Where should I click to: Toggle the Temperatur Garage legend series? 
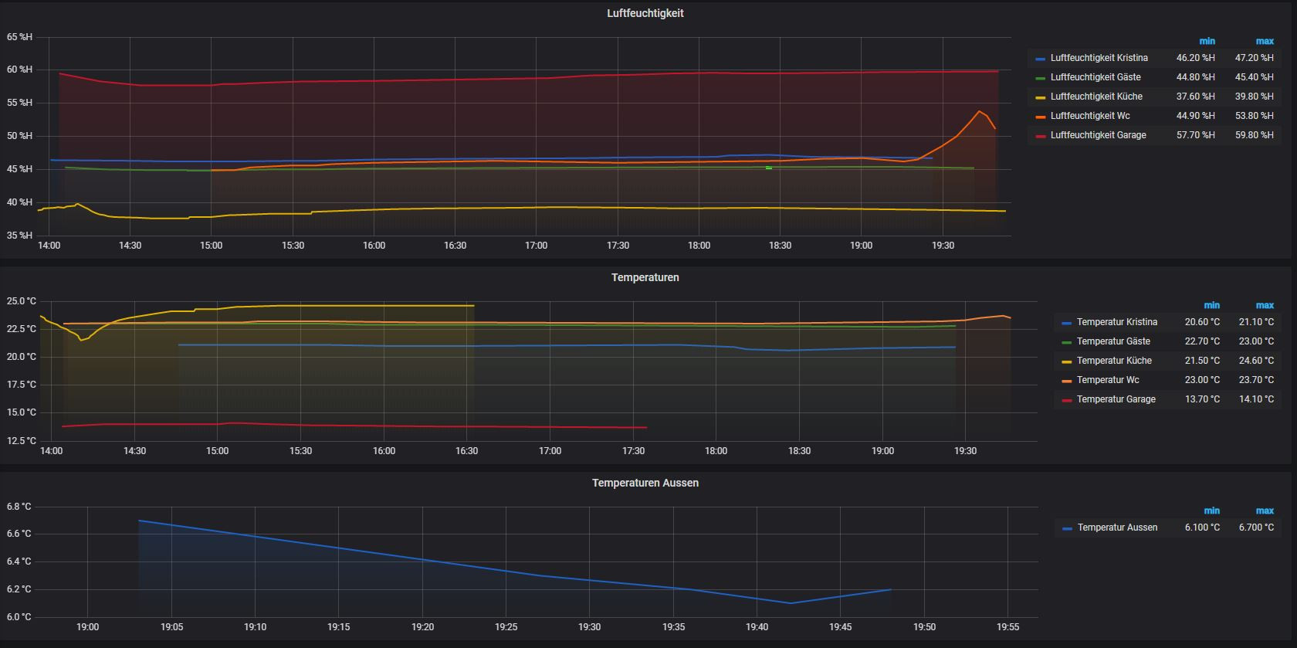tap(1116, 399)
